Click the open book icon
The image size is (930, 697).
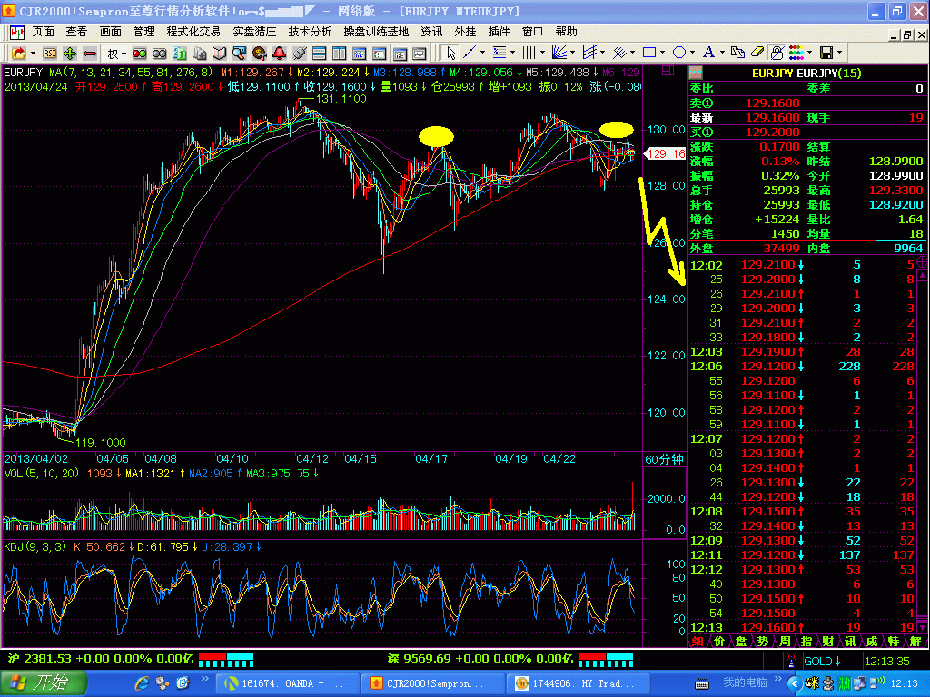(220, 54)
